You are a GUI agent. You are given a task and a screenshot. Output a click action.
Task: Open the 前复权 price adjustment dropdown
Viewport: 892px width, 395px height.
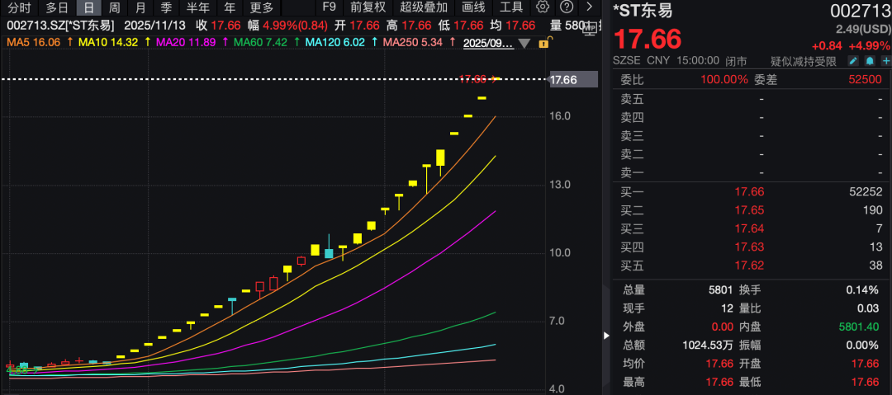368,7
